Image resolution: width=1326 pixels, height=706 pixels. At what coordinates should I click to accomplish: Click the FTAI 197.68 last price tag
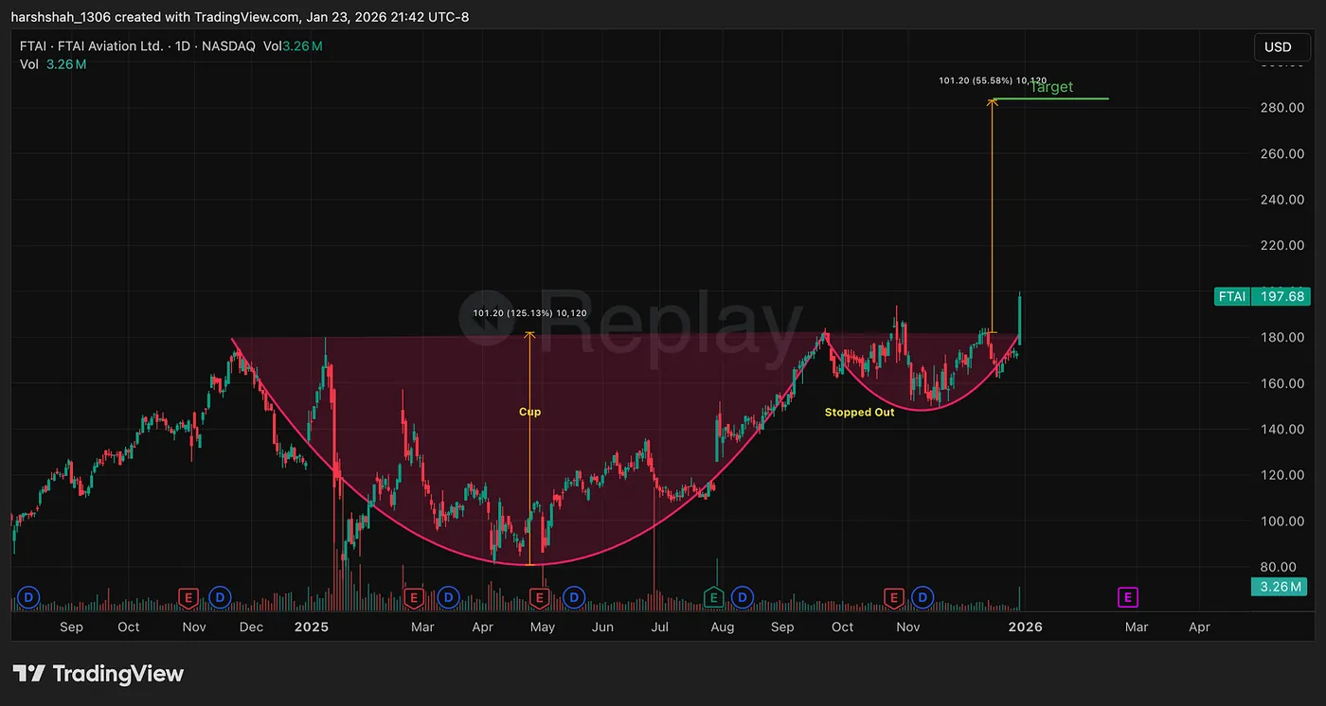point(1262,296)
